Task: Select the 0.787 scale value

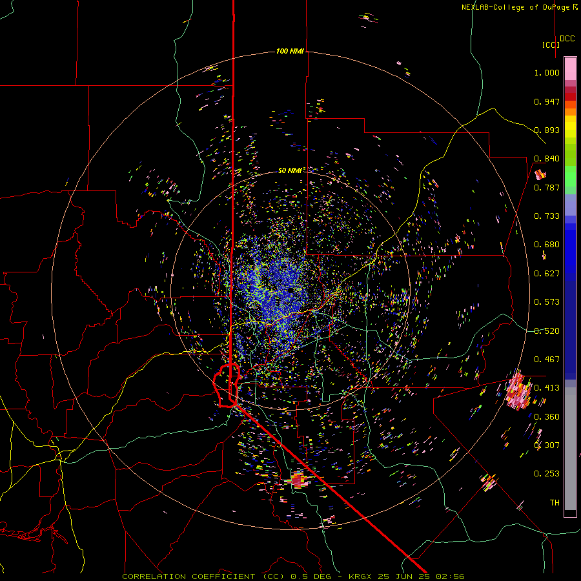Action: click(547, 187)
